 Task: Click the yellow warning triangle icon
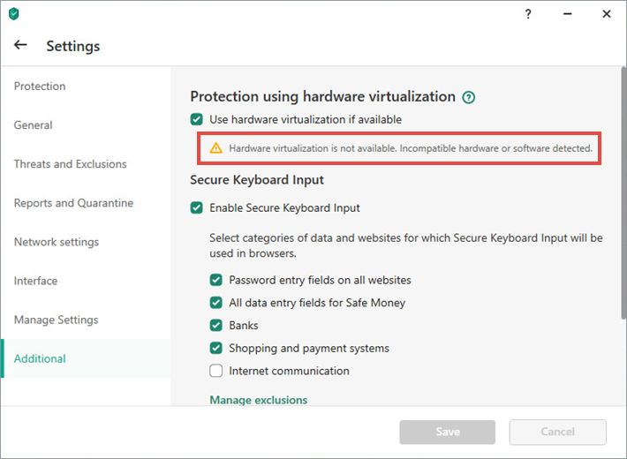216,148
